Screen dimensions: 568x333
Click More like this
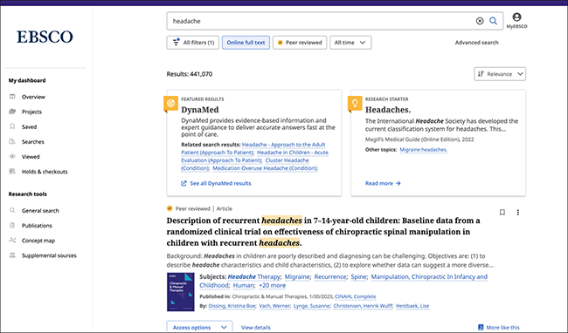(x=498, y=328)
